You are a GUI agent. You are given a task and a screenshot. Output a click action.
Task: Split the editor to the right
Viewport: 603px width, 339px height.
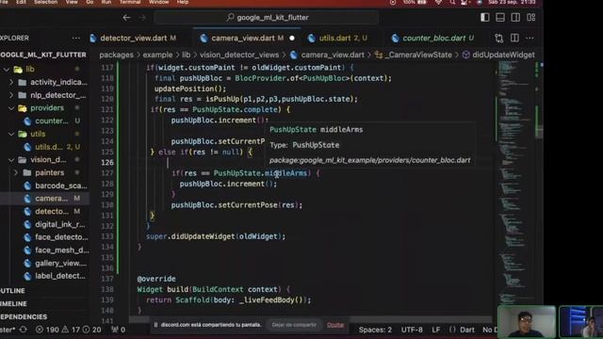coord(514,38)
